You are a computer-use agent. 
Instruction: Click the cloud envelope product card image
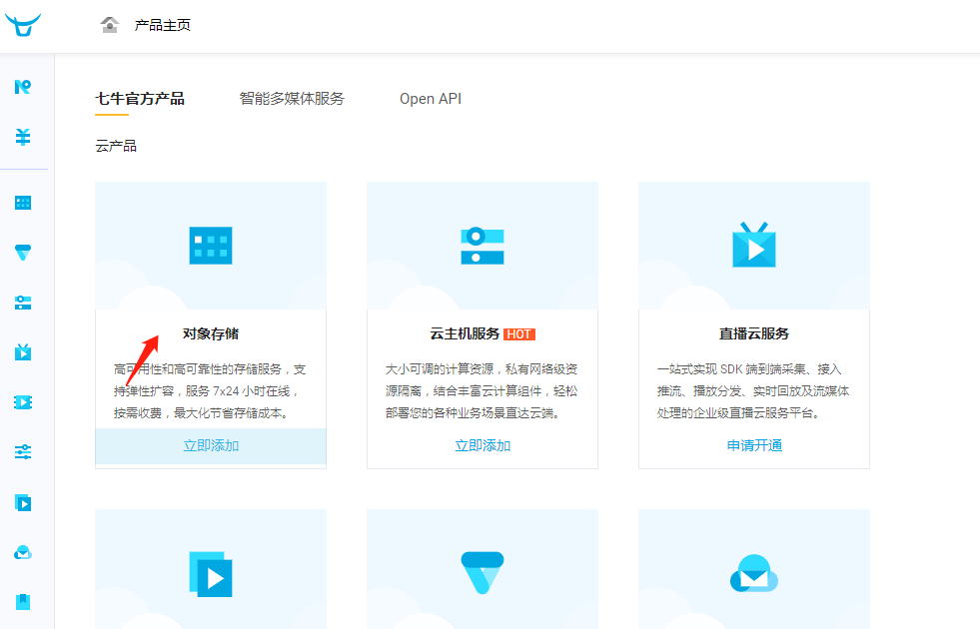[x=754, y=573]
